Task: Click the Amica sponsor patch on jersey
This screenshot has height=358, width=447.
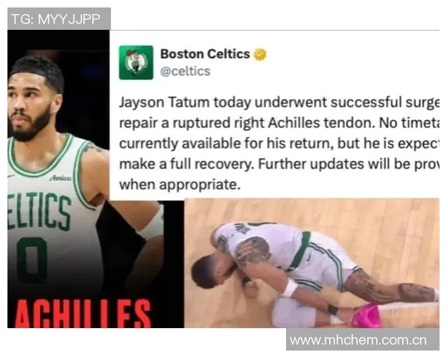Action: (60, 178)
